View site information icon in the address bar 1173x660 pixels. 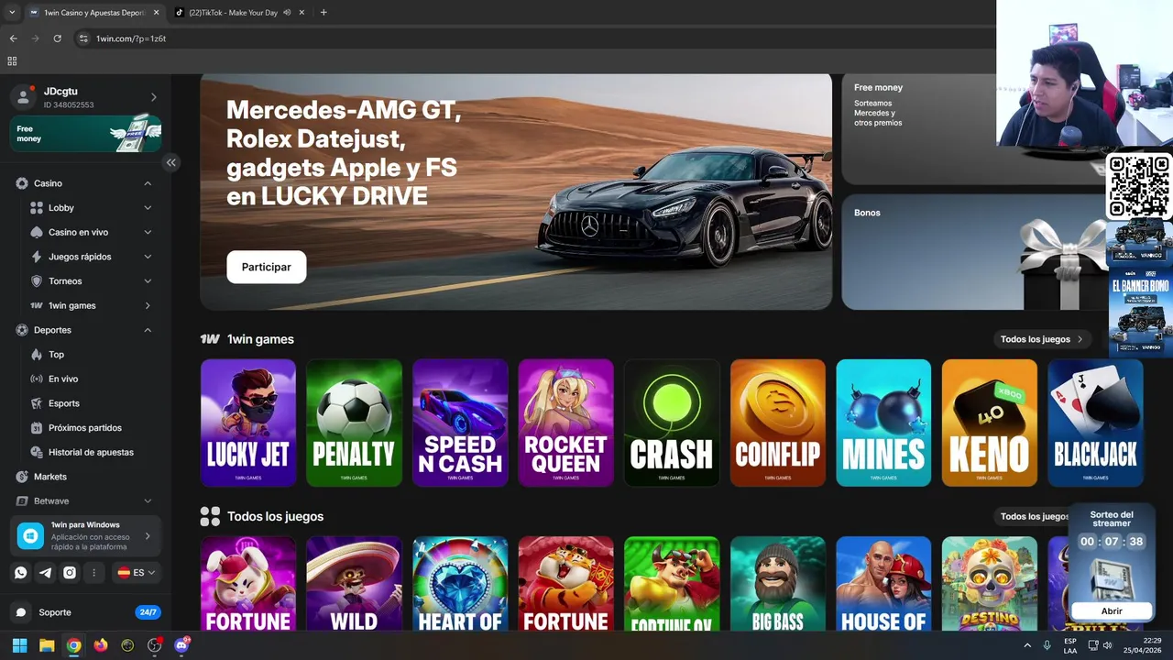point(83,38)
